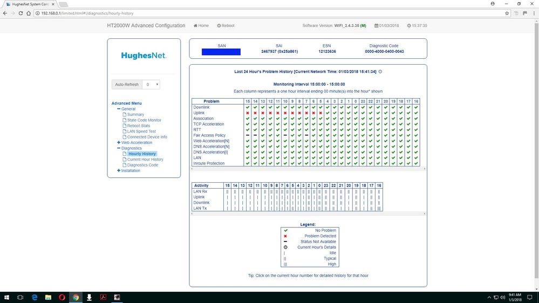The width and height of the screenshot is (539, 303).
Task: Click hour 15 column in Problem table
Action: point(248,101)
